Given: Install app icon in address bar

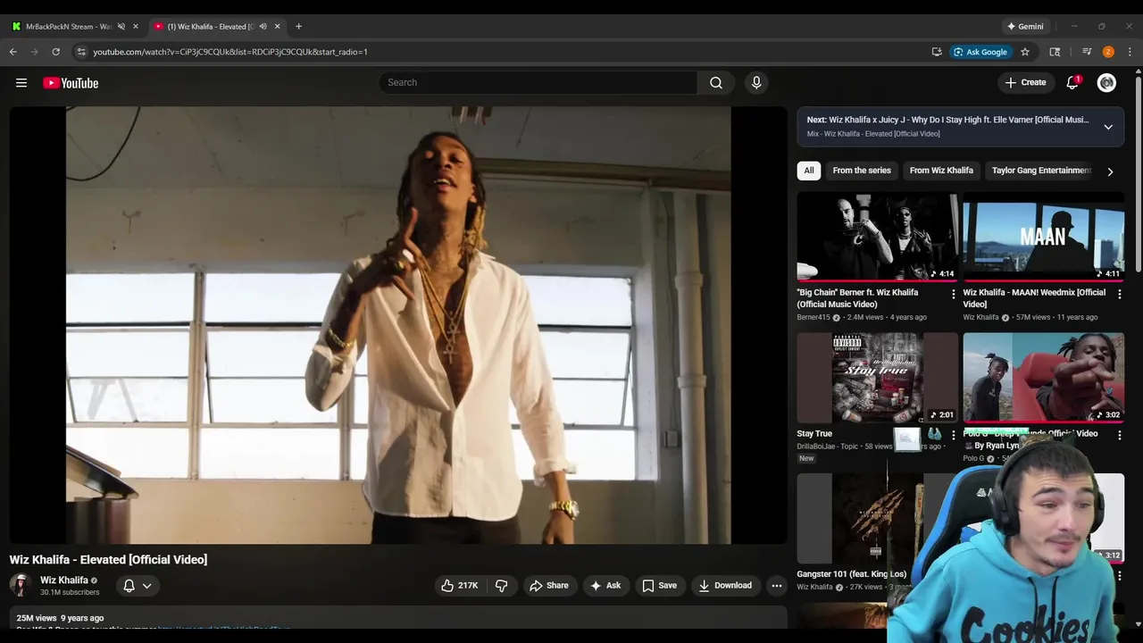Looking at the screenshot, I should 937,52.
